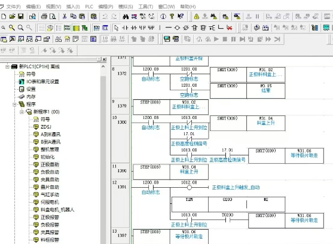This screenshot has height=244, width=333.
Task: Toggle show comments view button
Action: click(x=50, y=28)
